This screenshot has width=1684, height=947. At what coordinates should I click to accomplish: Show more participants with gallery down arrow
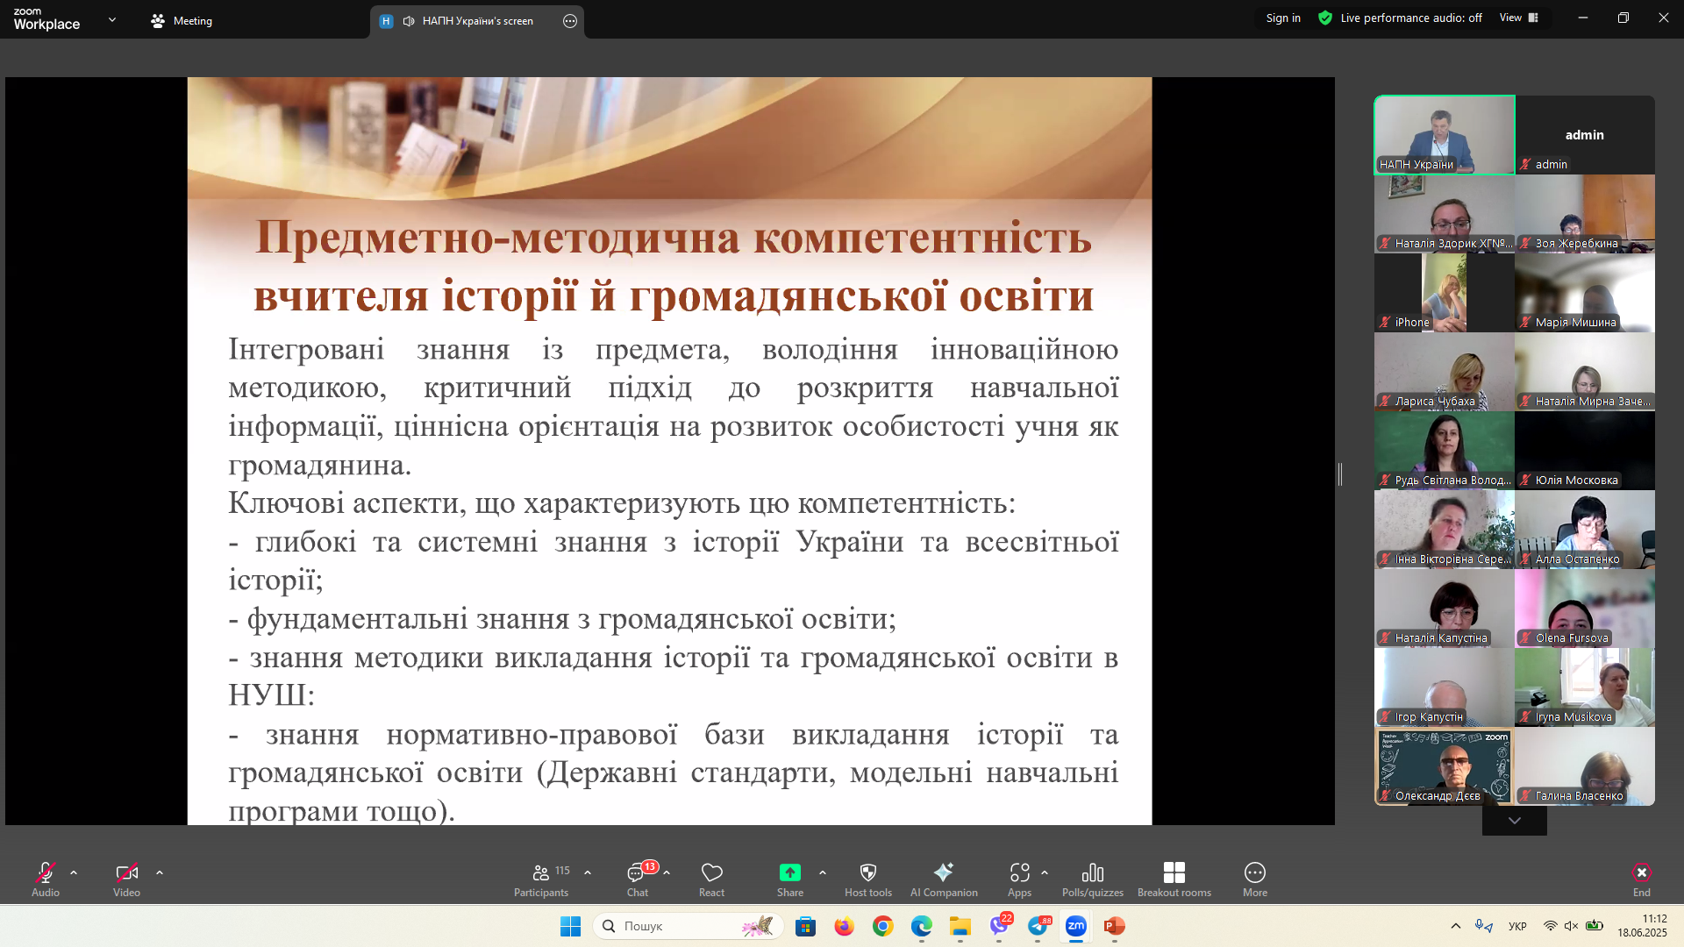pyautogui.click(x=1515, y=821)
